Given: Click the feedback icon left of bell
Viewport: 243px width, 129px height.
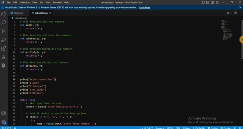Looking at the screenshot, I should point(235,128).
